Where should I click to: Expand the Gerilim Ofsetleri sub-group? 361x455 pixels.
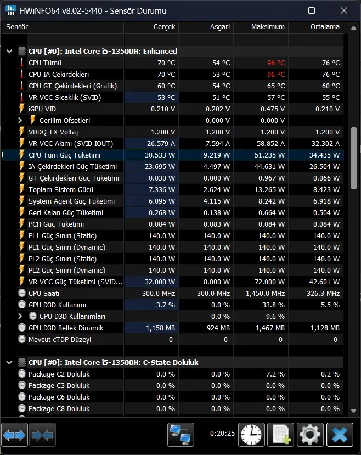tap(20, 120)
